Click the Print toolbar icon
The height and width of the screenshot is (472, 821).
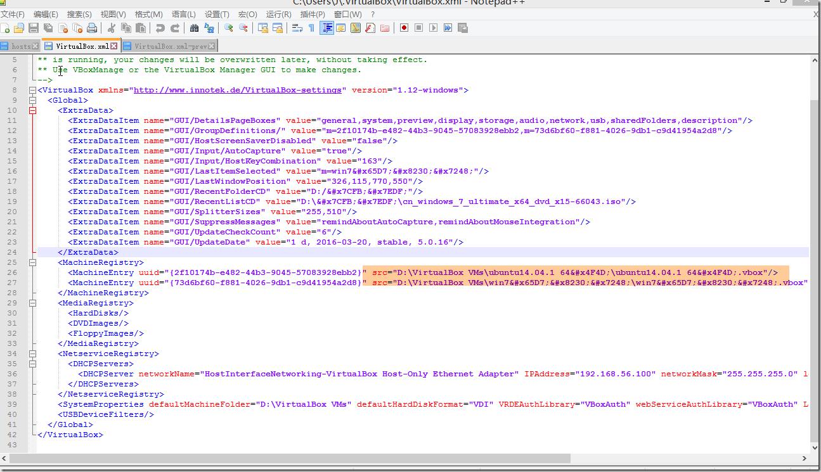pos(92,28)
